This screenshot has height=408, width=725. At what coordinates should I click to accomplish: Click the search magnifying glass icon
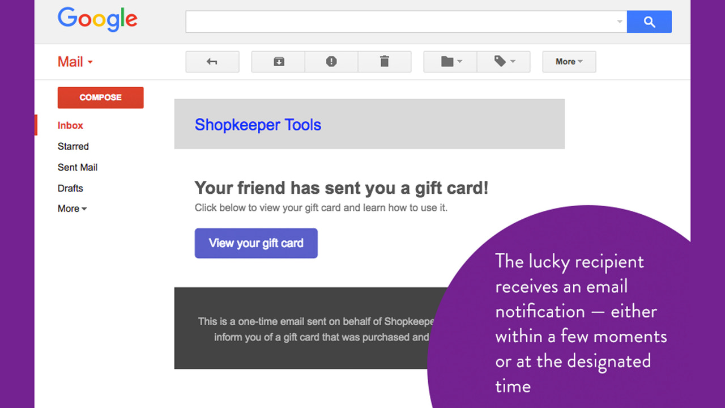[649, 22]
